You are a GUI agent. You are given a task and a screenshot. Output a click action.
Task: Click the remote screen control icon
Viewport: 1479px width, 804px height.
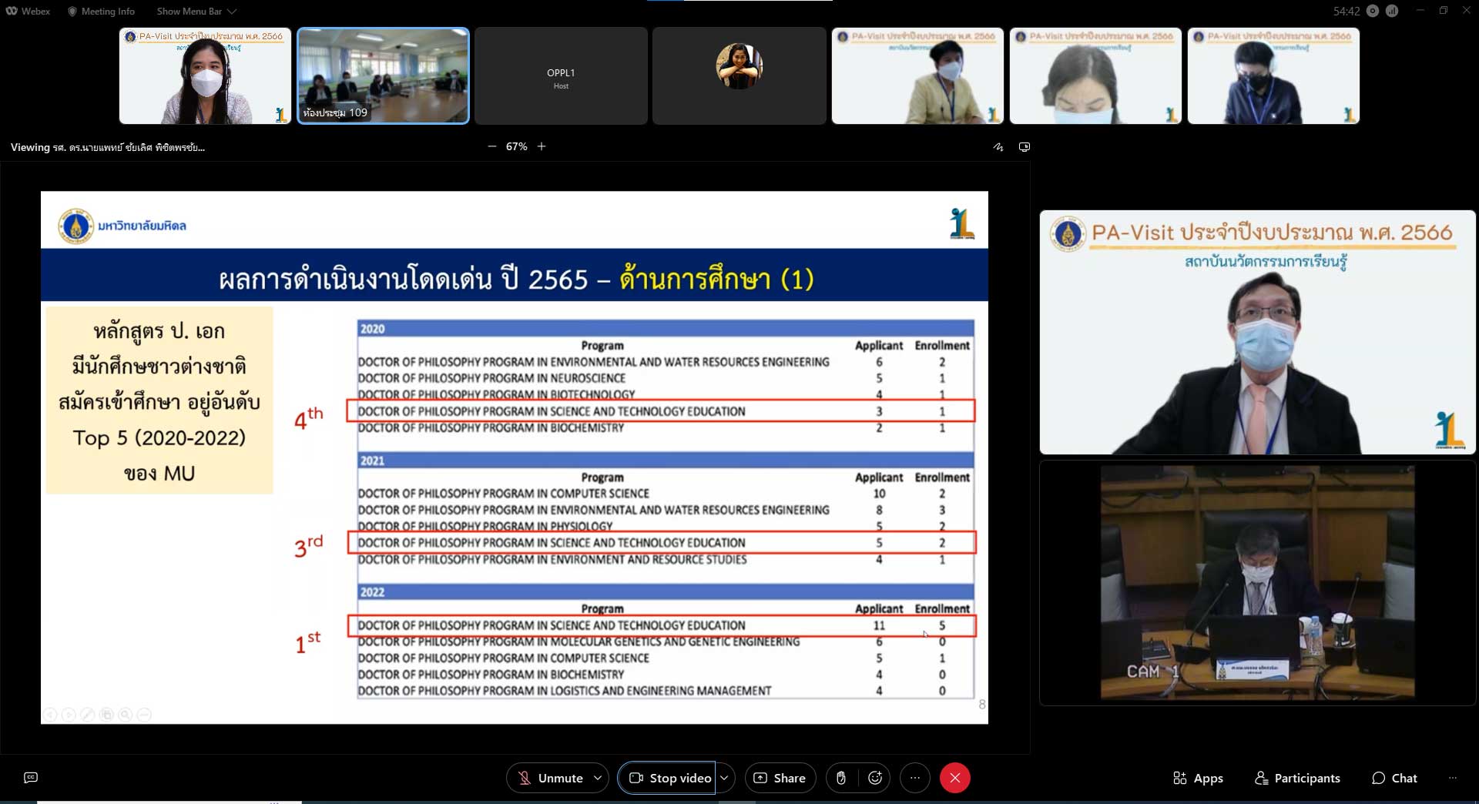coord(1025,147)
